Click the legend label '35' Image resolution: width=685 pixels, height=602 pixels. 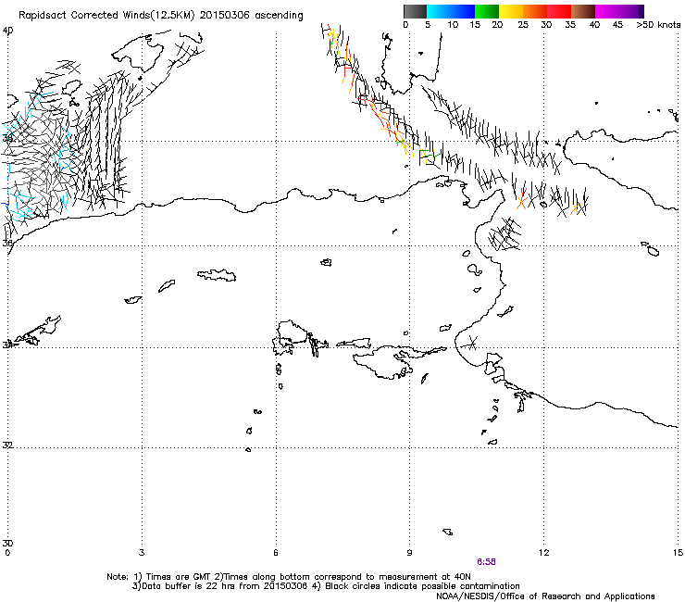tap(570, 25)
